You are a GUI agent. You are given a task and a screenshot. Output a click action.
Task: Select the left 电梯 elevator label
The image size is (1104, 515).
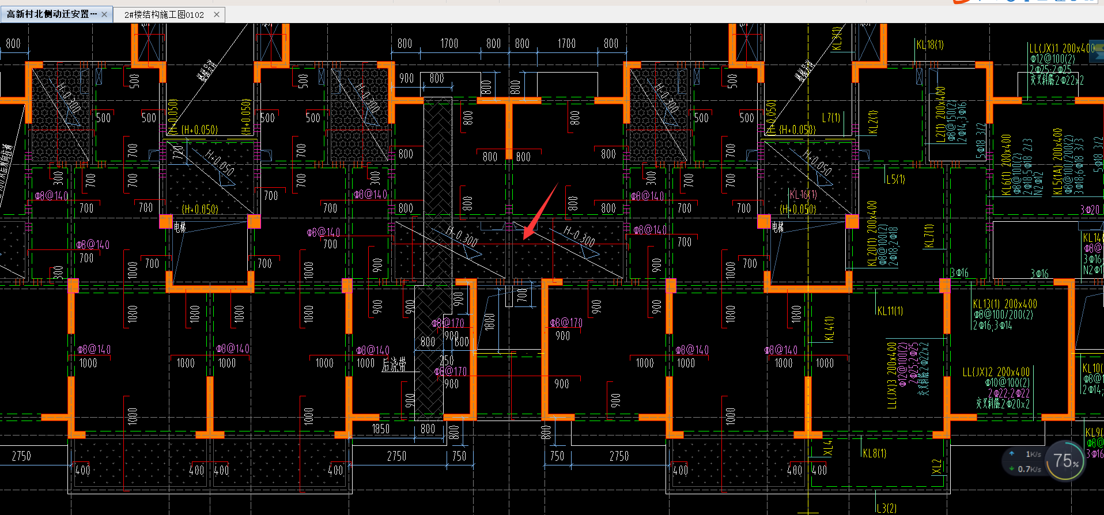click(x=180, y=227)
